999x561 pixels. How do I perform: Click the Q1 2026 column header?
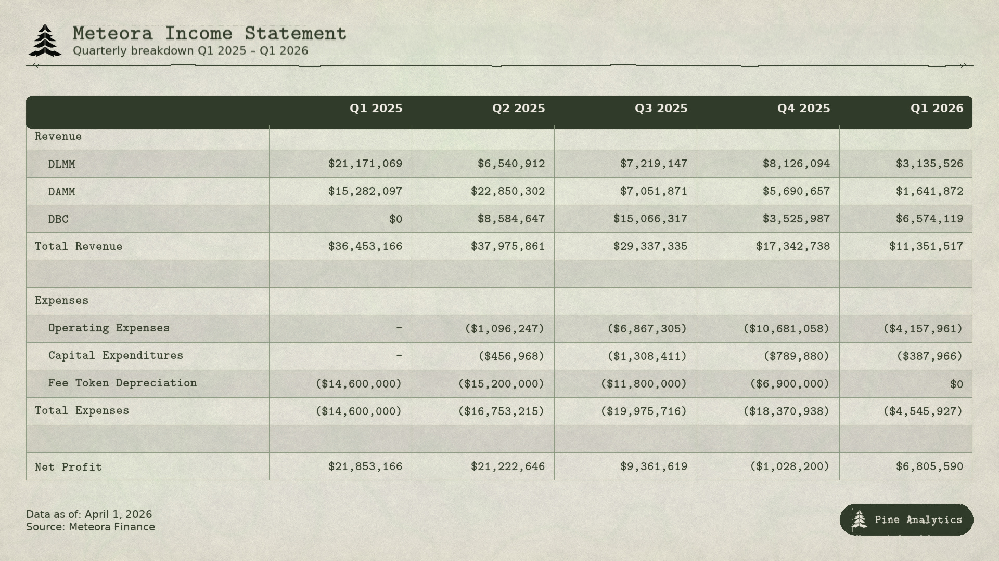[x=937, y=109]
